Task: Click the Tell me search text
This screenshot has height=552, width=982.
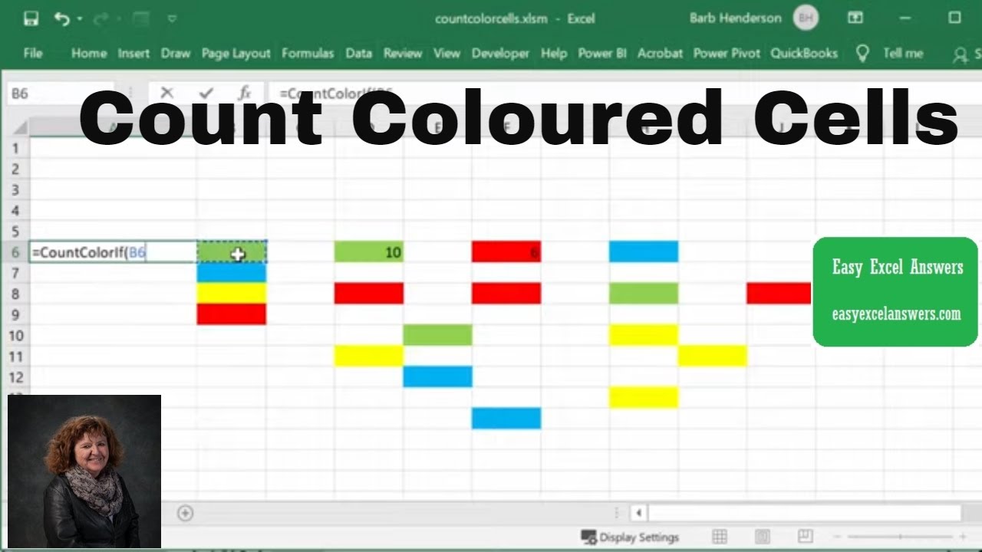Action: click(903, 53)
